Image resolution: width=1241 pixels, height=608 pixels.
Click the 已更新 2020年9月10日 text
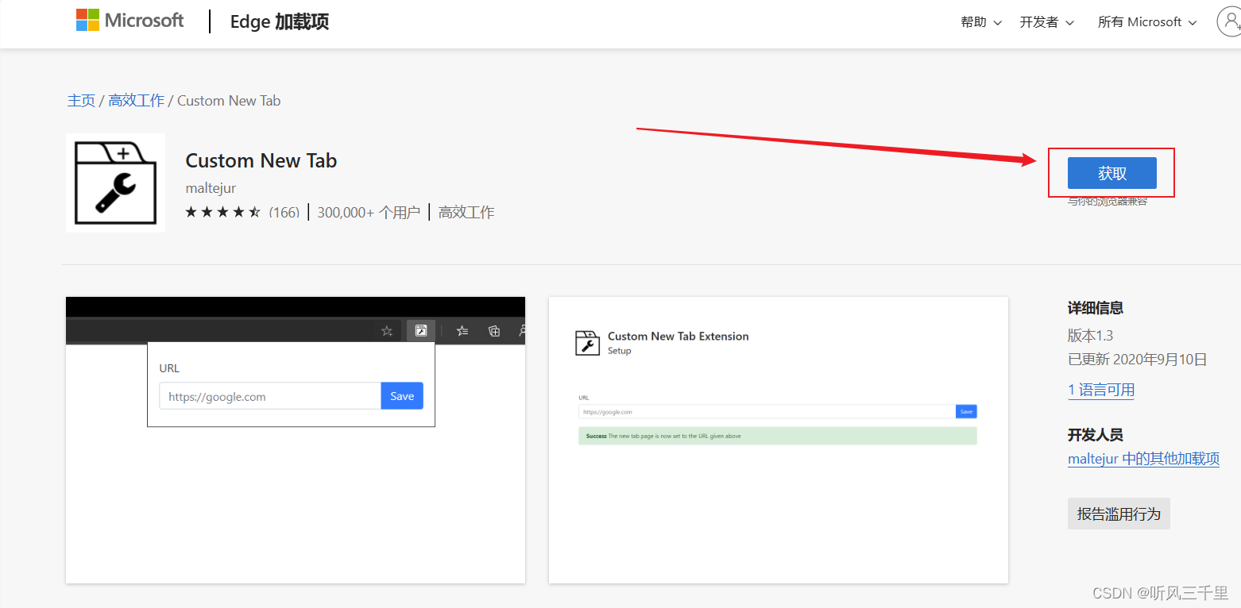click(x=1137, y=360)
